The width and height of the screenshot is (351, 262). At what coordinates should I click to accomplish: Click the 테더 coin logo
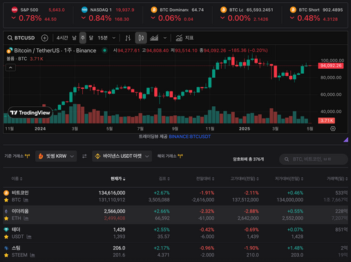6,230
